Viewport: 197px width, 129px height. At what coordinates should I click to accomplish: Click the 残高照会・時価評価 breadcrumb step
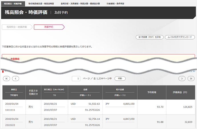(17, 27)
